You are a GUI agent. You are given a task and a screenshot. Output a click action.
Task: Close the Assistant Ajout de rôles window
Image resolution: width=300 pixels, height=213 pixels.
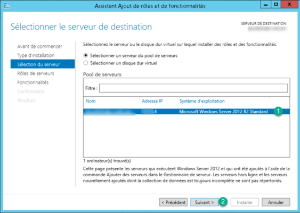[289, 4]
